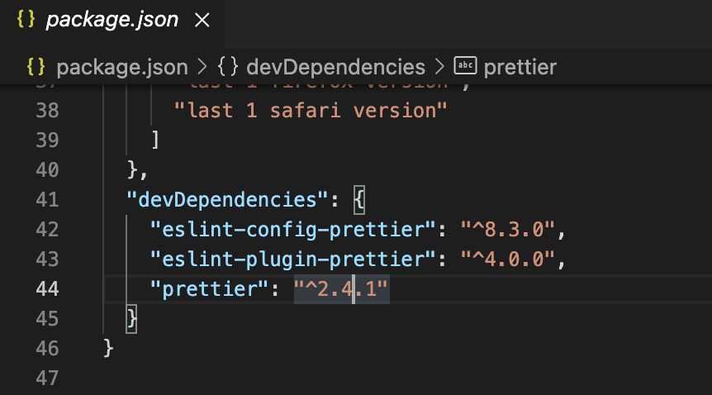
Task: Click the closing square bracket on line 39
Action: [155, 140]
